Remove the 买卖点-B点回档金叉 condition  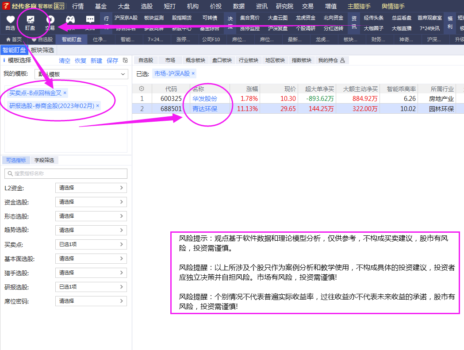coord(65,93)
